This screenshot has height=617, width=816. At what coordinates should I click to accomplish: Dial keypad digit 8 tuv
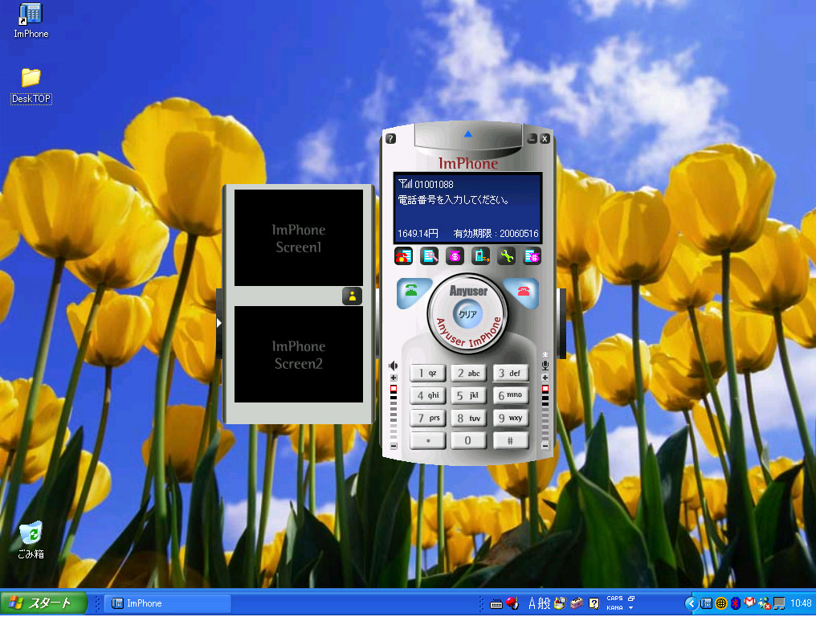click(x=469, y=418)
